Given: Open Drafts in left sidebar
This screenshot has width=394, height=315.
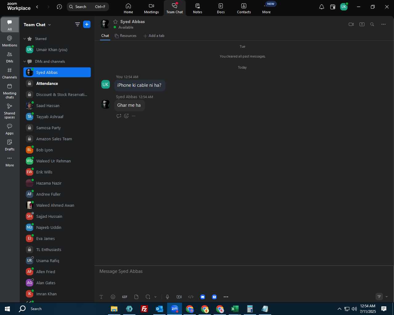Looking at the screenshot, I should pyautogui.click(x=10, y=145).
